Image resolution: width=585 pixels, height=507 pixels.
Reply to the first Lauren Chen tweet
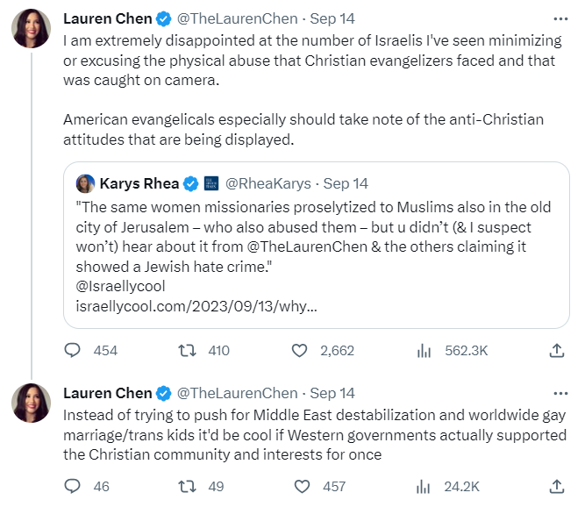coord(72,350)
